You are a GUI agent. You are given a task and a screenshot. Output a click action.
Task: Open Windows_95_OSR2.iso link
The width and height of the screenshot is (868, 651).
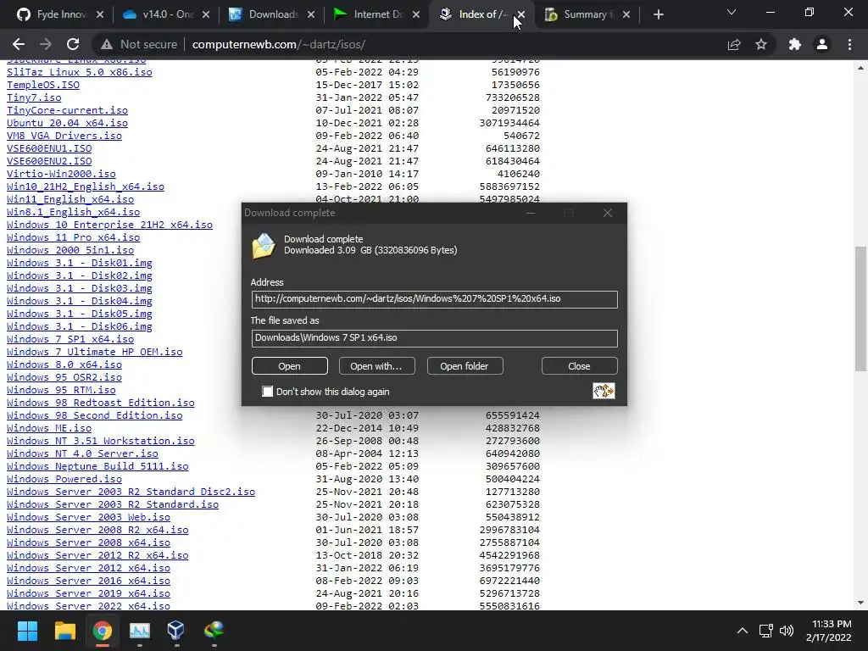point(64,377)
